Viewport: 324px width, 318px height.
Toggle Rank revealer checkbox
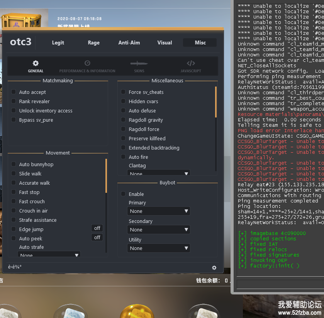pyautogui.click(x=14, y=101)
